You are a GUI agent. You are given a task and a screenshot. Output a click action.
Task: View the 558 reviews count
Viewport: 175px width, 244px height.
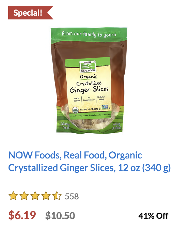72,196
